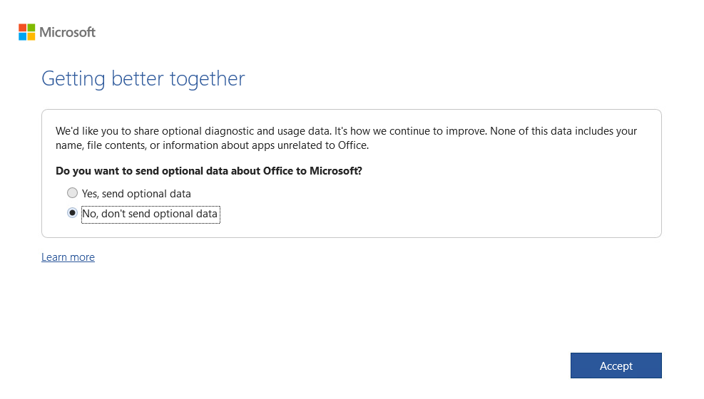Screen dimensions: 704x399
Task: Choose the "Yes, send optional data" label
Action: pos(136,194)
